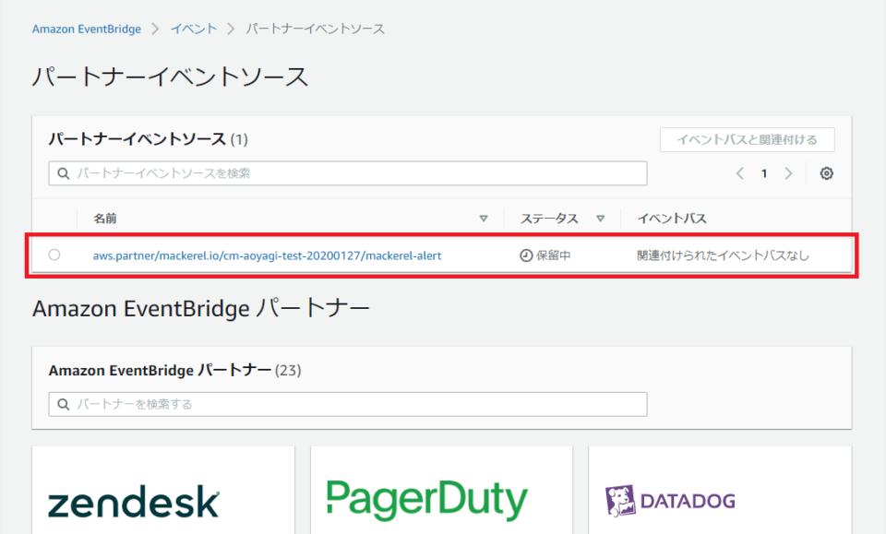Navigate to Amazon EventBridge via breadcrumb
886x534 pixels.
click(86, 29)
